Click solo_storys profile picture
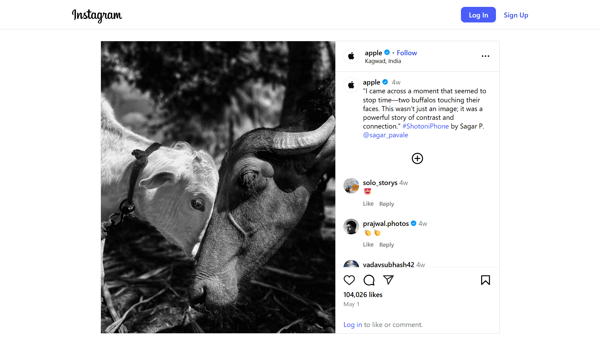Screen dimensions: 600x337 351,186
